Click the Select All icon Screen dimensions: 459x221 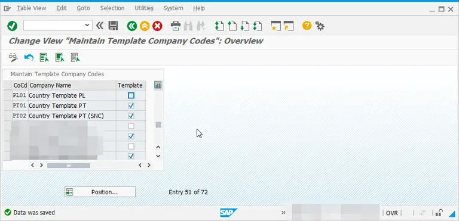(44, 57)
